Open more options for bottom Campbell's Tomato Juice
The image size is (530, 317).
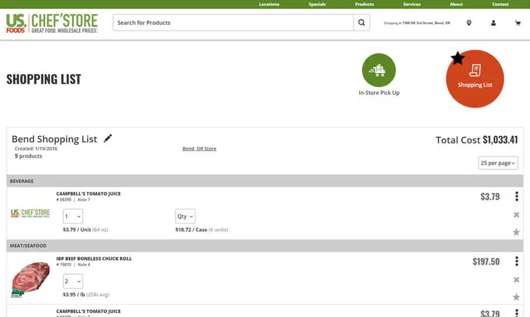pos(516,313)
